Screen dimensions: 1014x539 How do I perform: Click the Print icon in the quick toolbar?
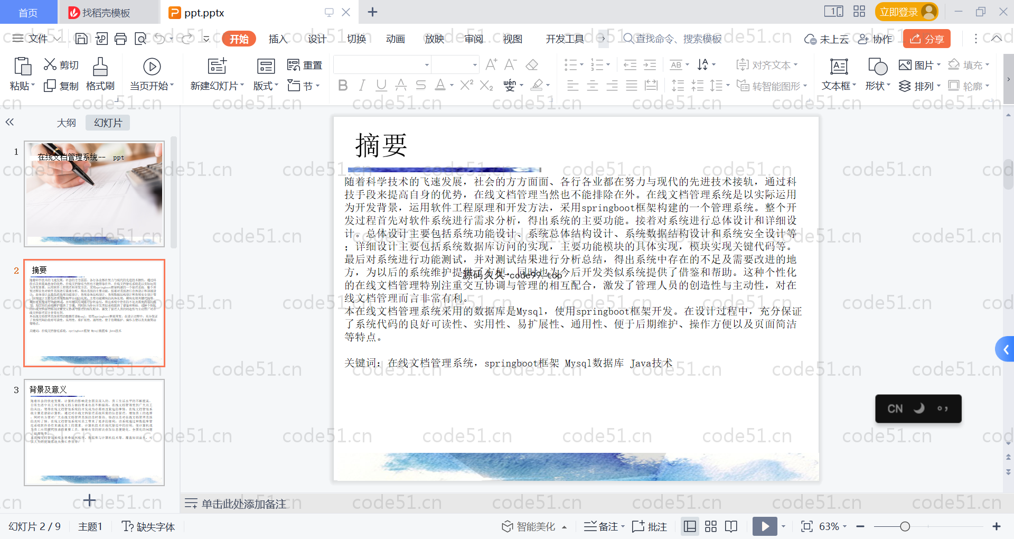pos(121,39)
